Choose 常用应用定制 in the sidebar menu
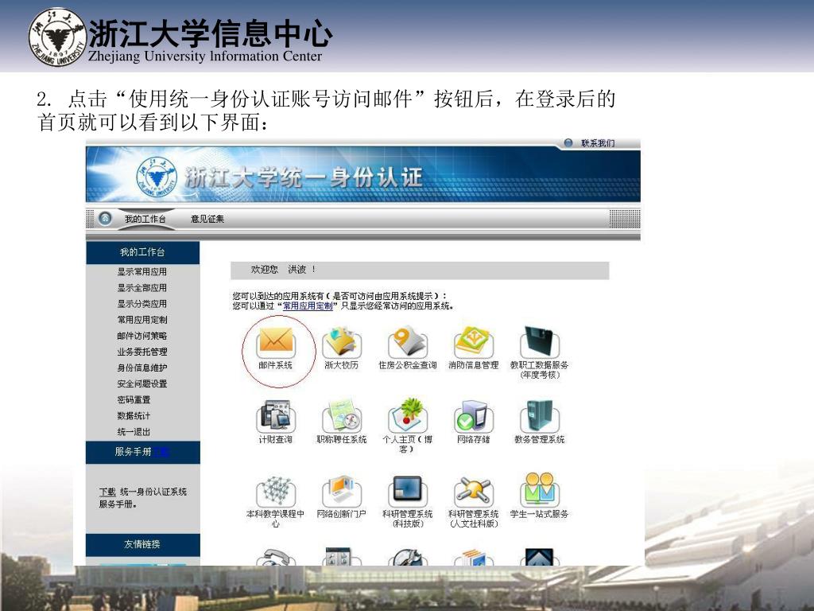The image size is (814, 611). tap(142, 320)
